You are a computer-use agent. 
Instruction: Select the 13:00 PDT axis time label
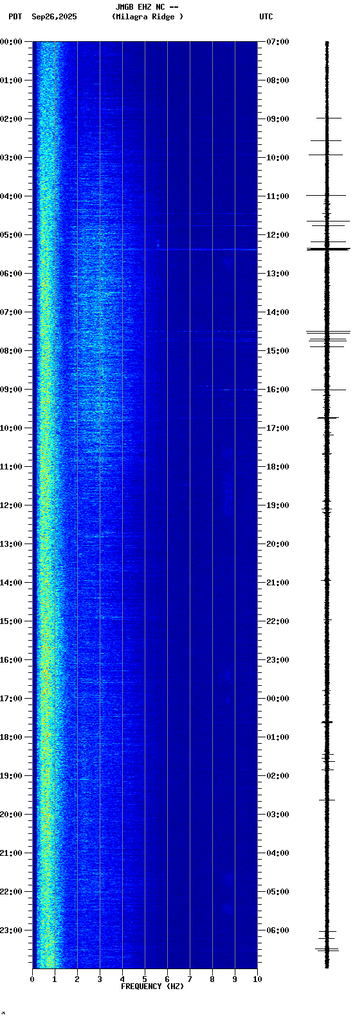[11, 544]
